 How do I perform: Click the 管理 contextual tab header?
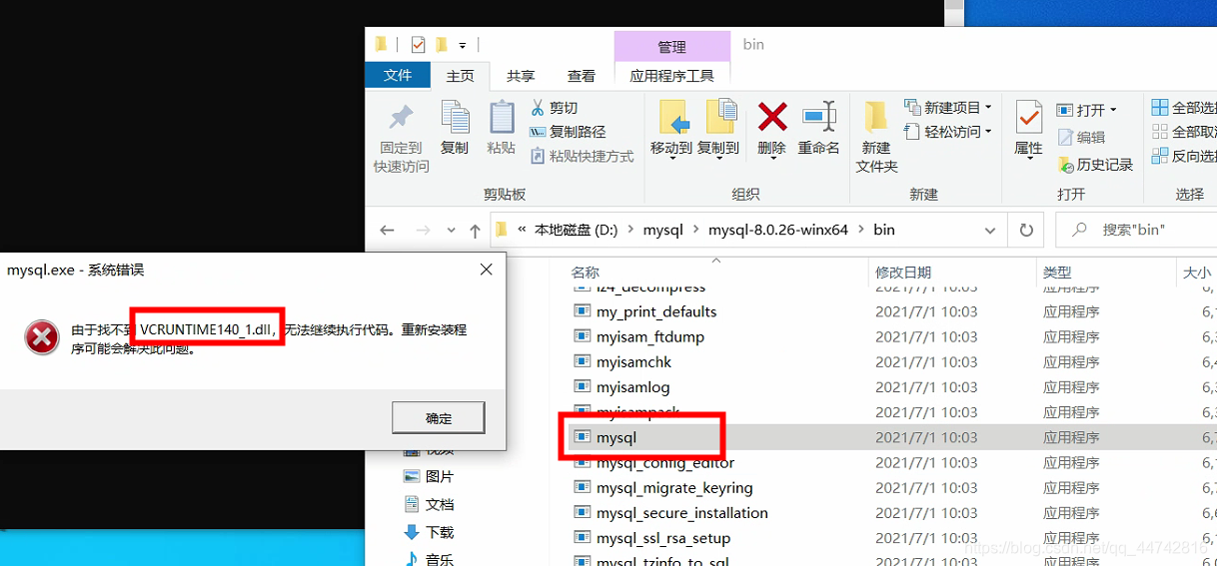671,47
